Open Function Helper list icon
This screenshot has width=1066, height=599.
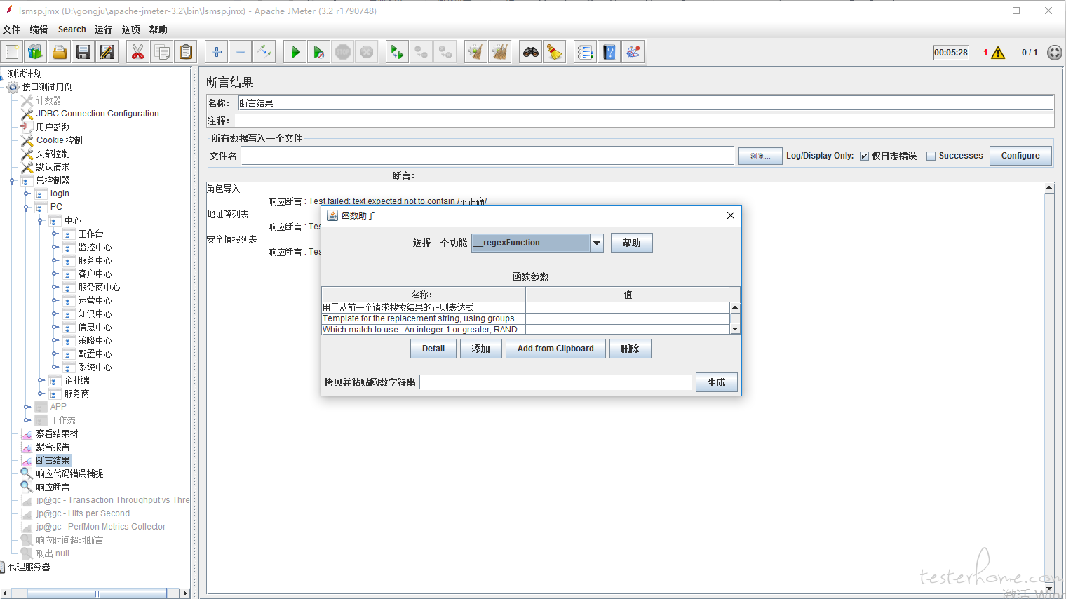[585, 52]
